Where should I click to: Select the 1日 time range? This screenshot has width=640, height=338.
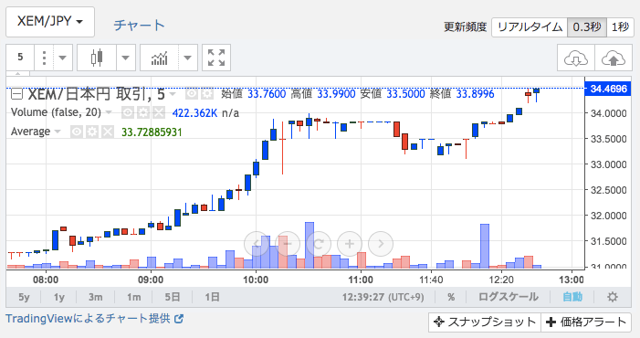(x=212, y=297)
